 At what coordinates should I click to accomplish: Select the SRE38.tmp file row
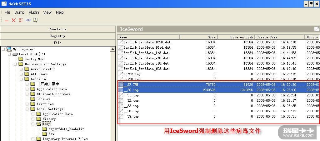tap(219, 79)
